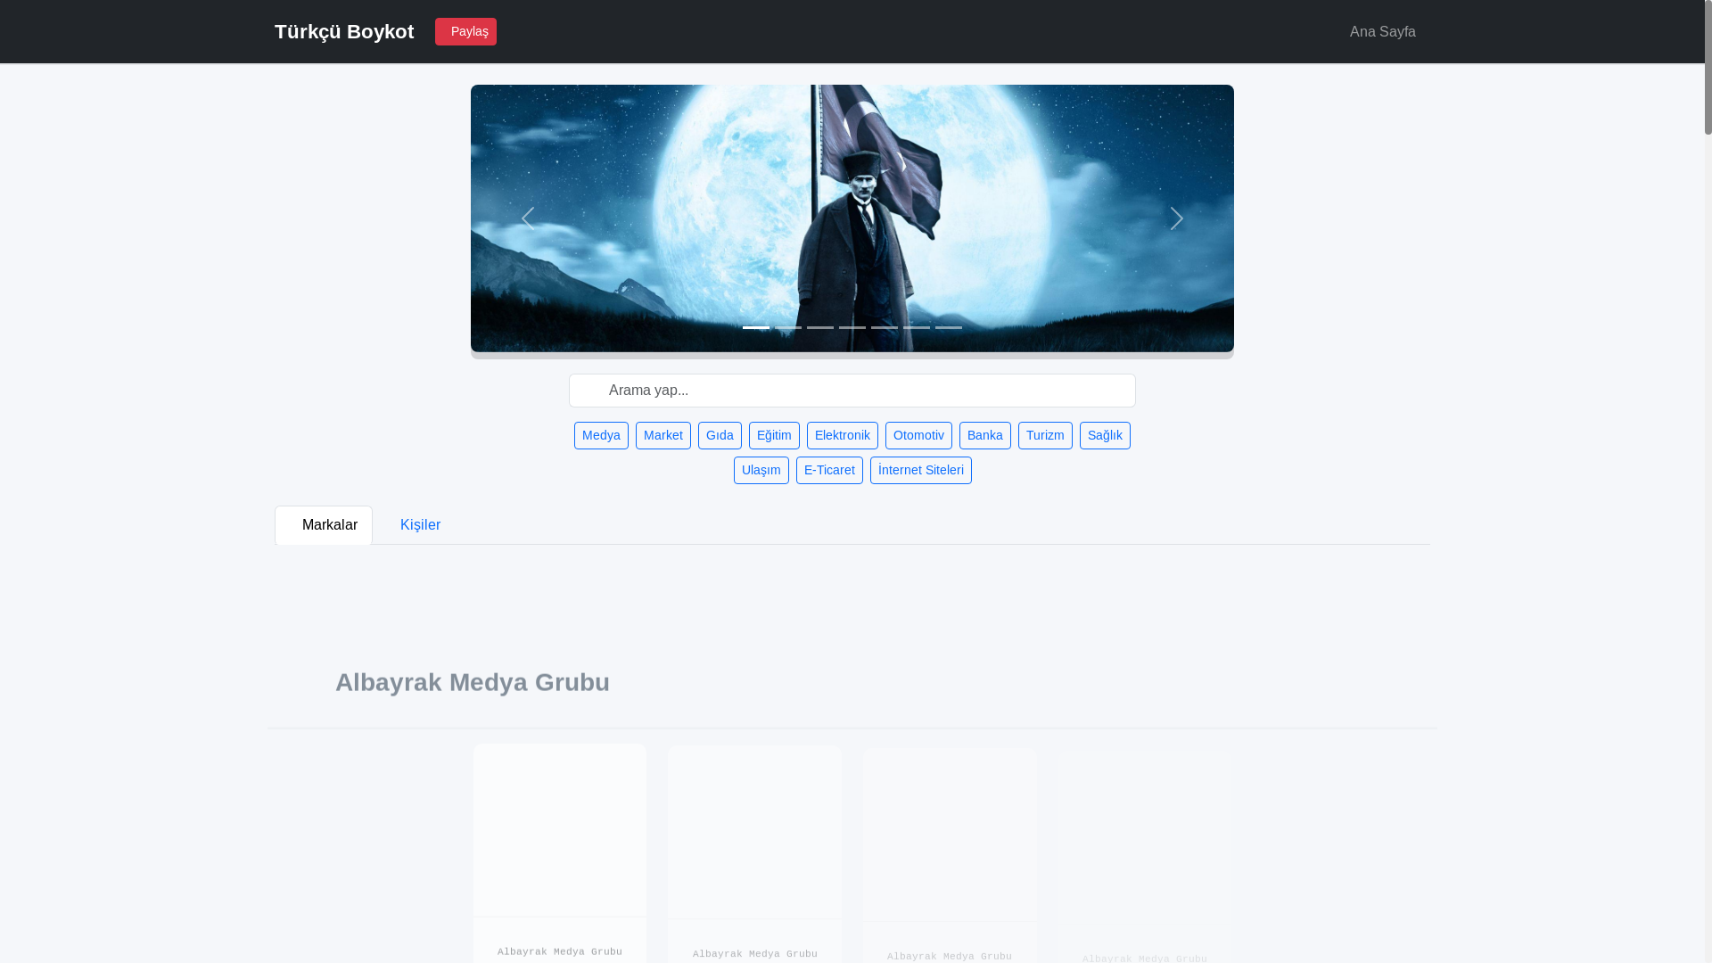Open the third Albayrak Medya Grubu brand card
The width and height of the screenshot is (1712, 963).
[x=950, y=856]
